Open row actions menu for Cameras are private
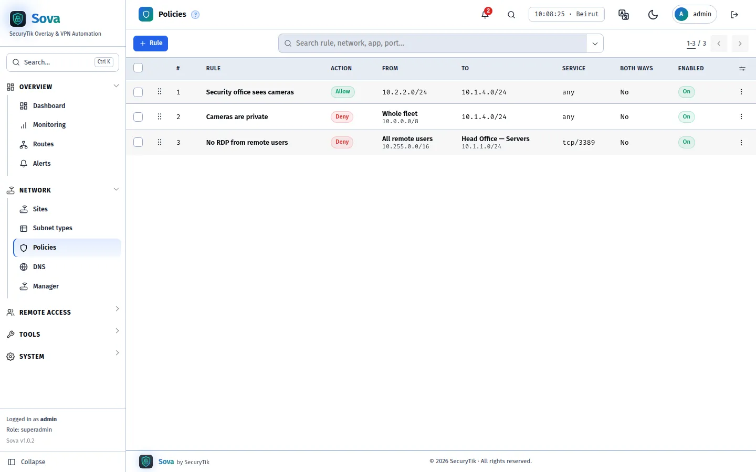The image size is (756, 472). 741,117
